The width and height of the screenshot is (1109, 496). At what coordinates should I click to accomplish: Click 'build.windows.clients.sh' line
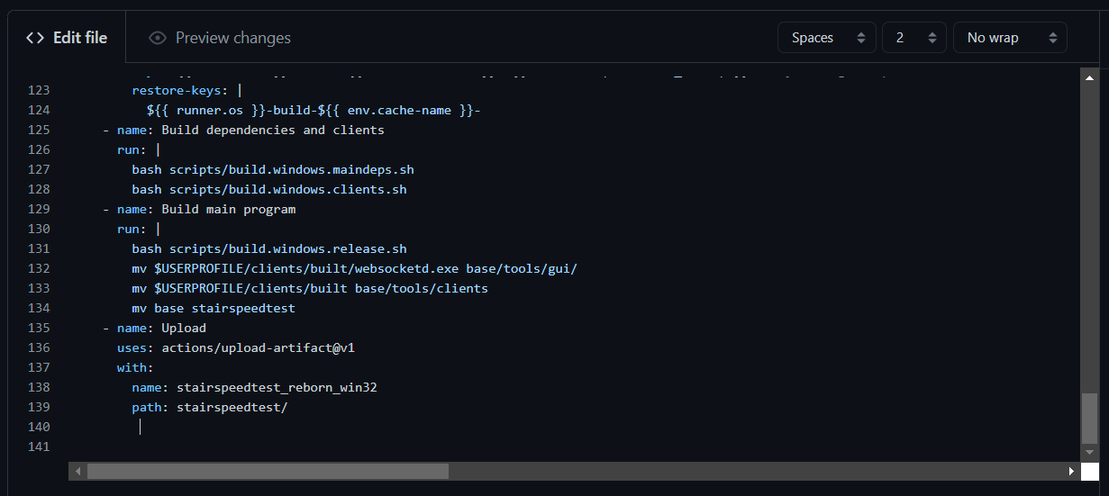[269, 190]
